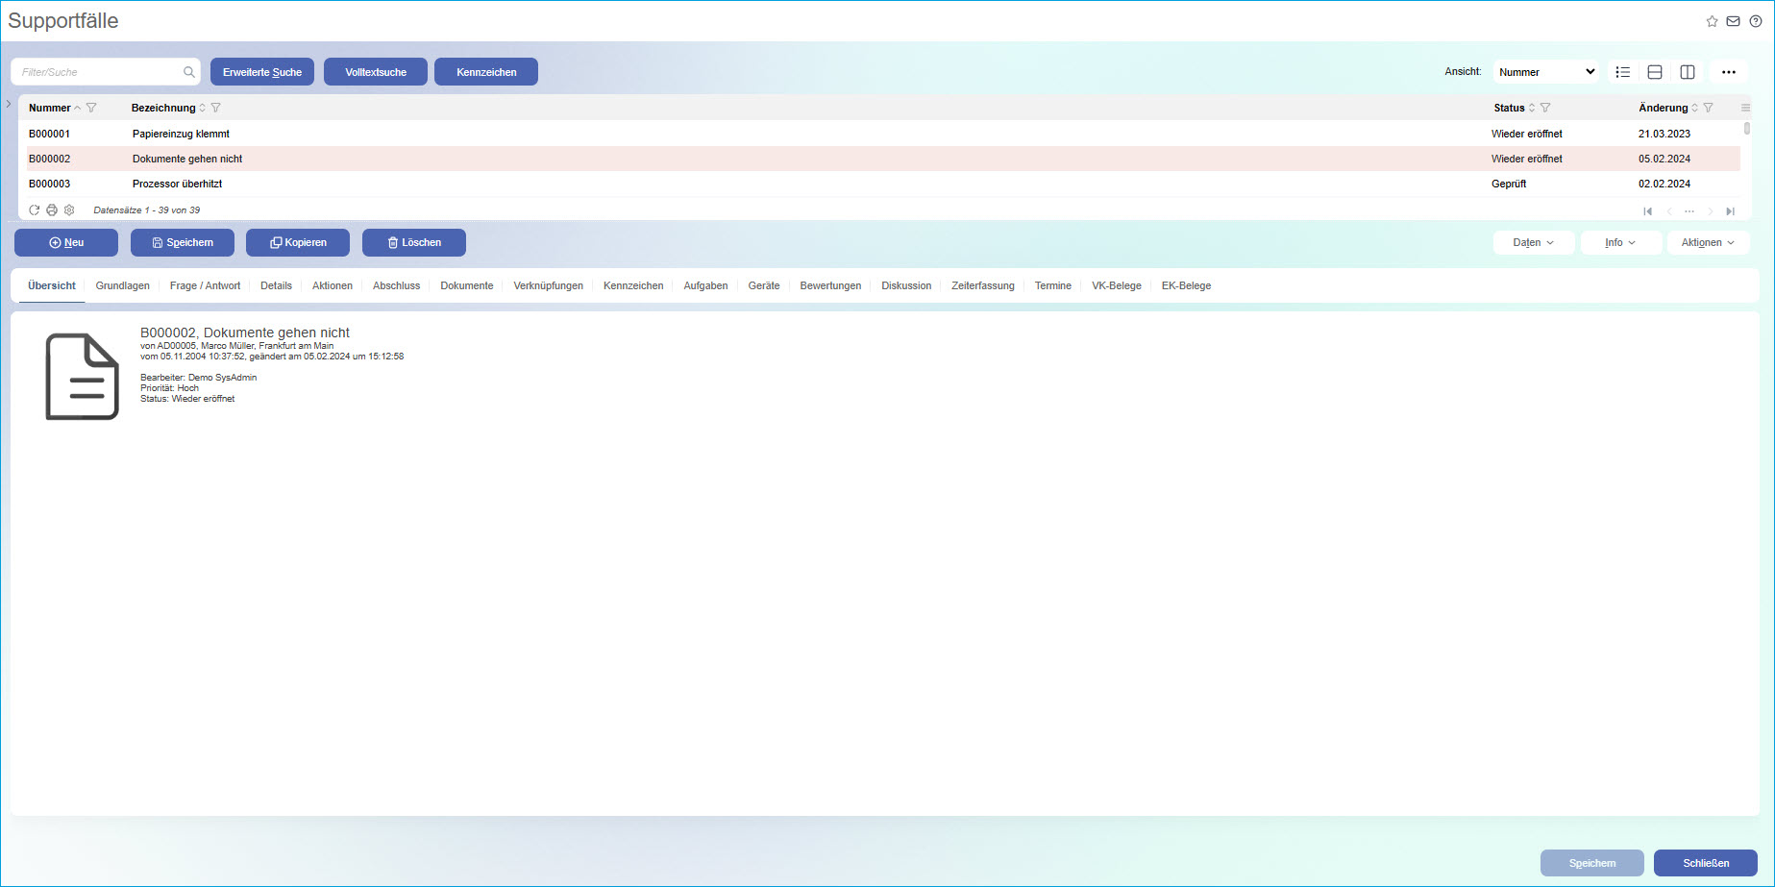Screen dimensions: 1775x887
Task: Click the pagination ellipsis between page arrows
Action: coord(1689,211)
